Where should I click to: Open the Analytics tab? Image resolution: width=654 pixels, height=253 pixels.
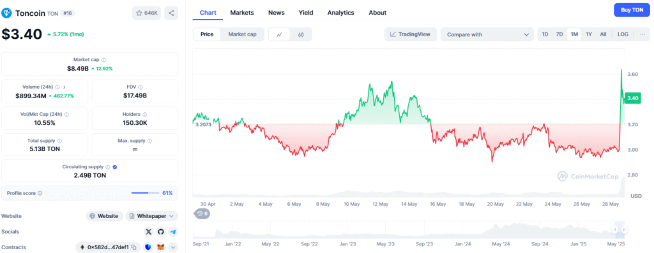(341, 13)
